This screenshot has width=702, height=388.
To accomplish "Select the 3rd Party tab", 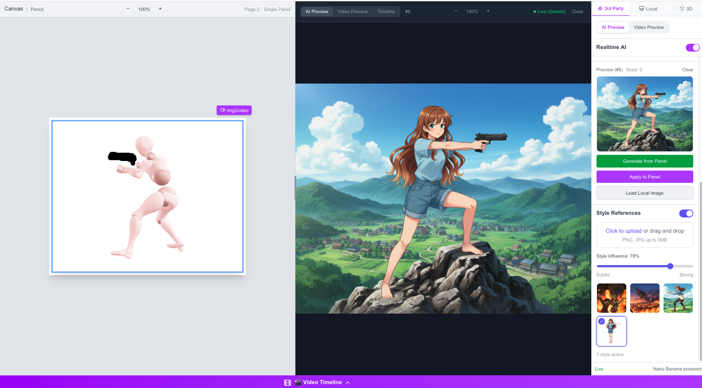I will [611, 9].
